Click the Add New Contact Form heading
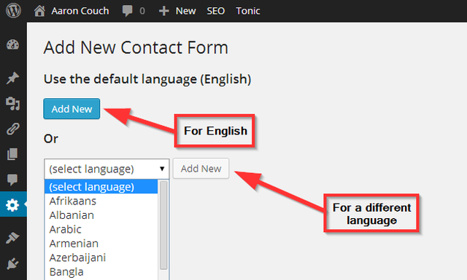Image resolution: width=467 pixels, height=280 pixels. [136, 47]
